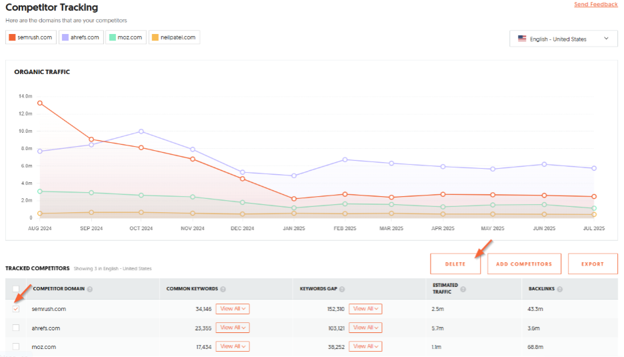
Task: Open ahrefs.com keywords gap View All
Action: [365, 328]
